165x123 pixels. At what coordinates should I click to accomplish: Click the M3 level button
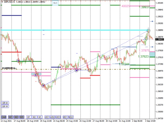tap(40, 117)
